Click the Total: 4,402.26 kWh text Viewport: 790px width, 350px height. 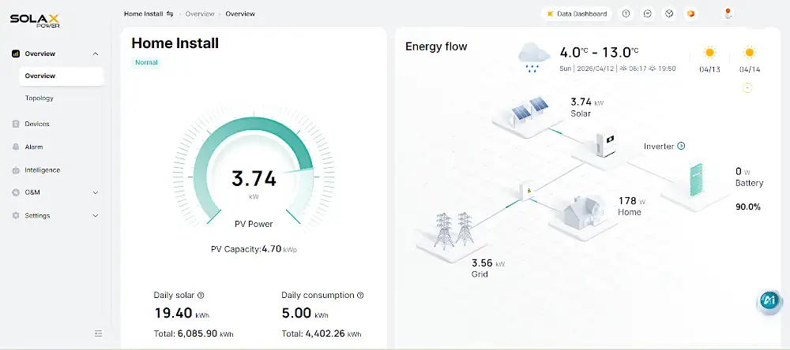pyautogui.click(x=322, y=333)
